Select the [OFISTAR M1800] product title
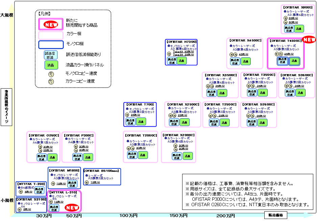 coord(64,170)
